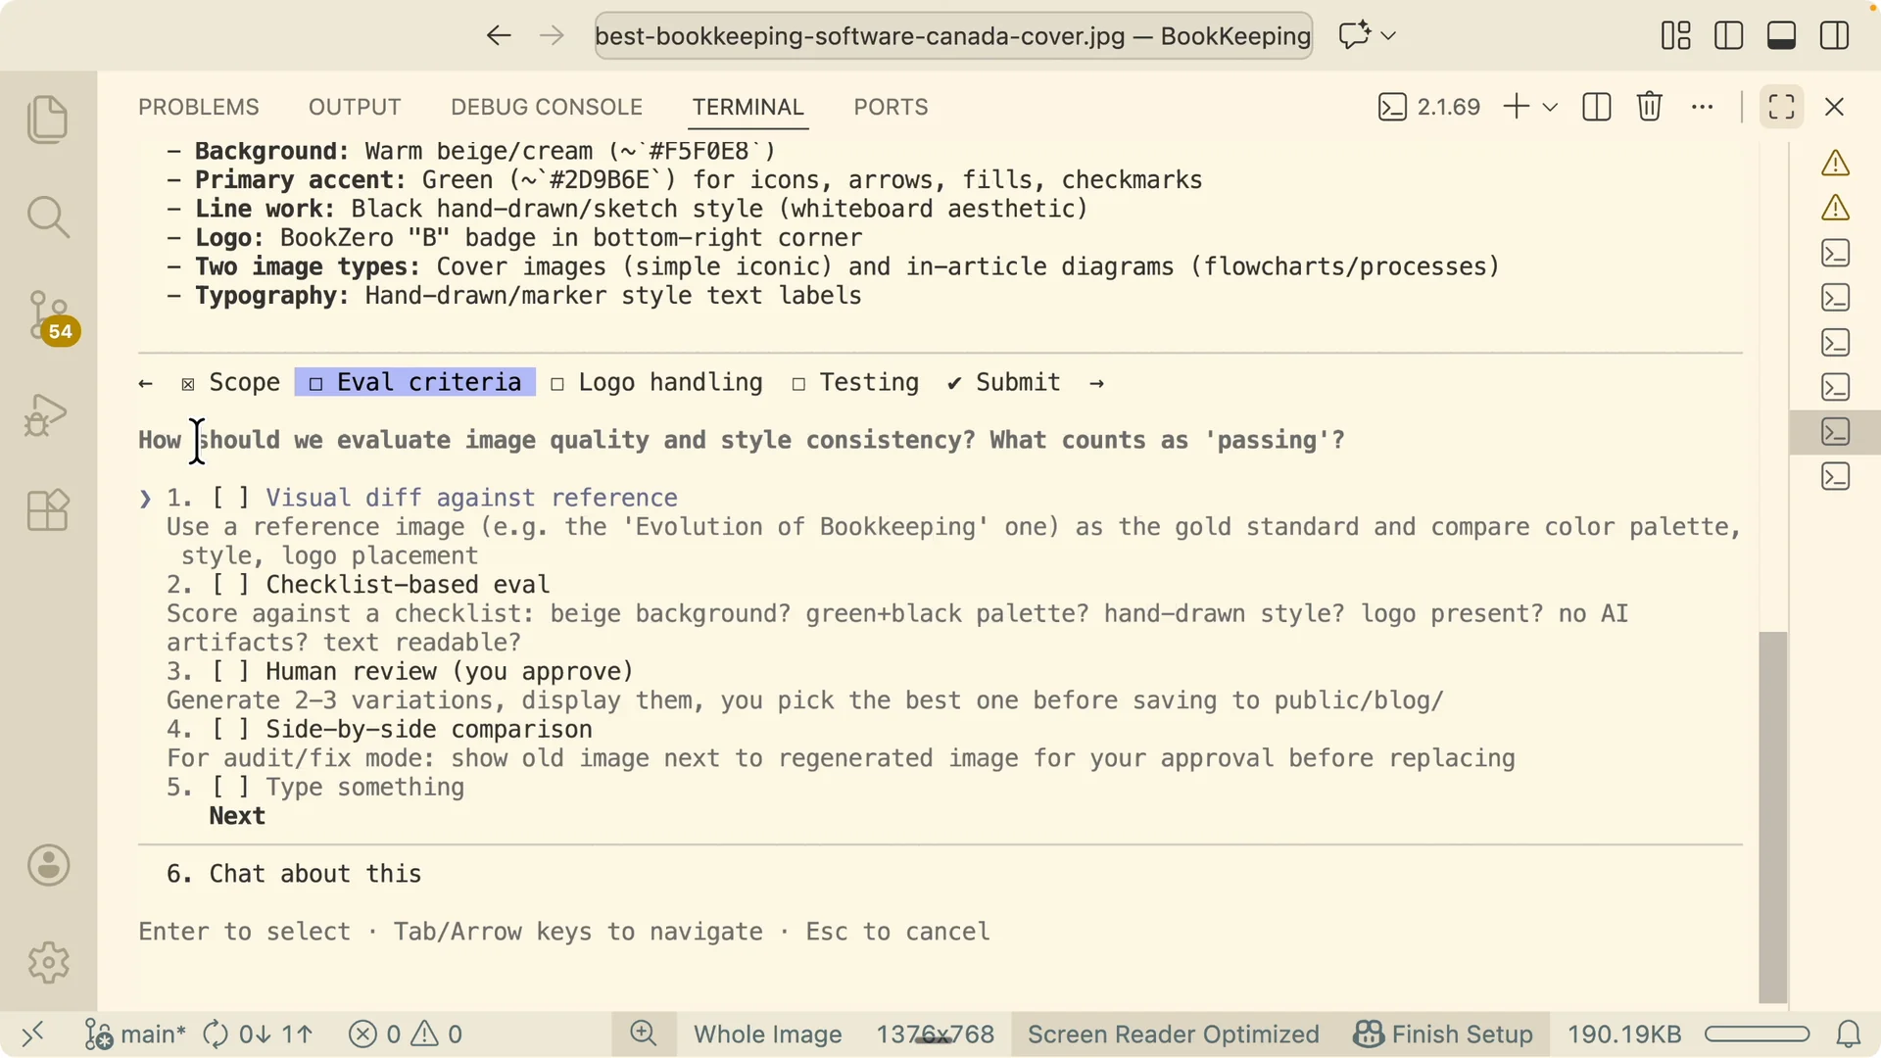The width and height of the screenshot is (1881, 1058).
Task: Click the zoom magnifier in status bar
Action: point(644,1034)
